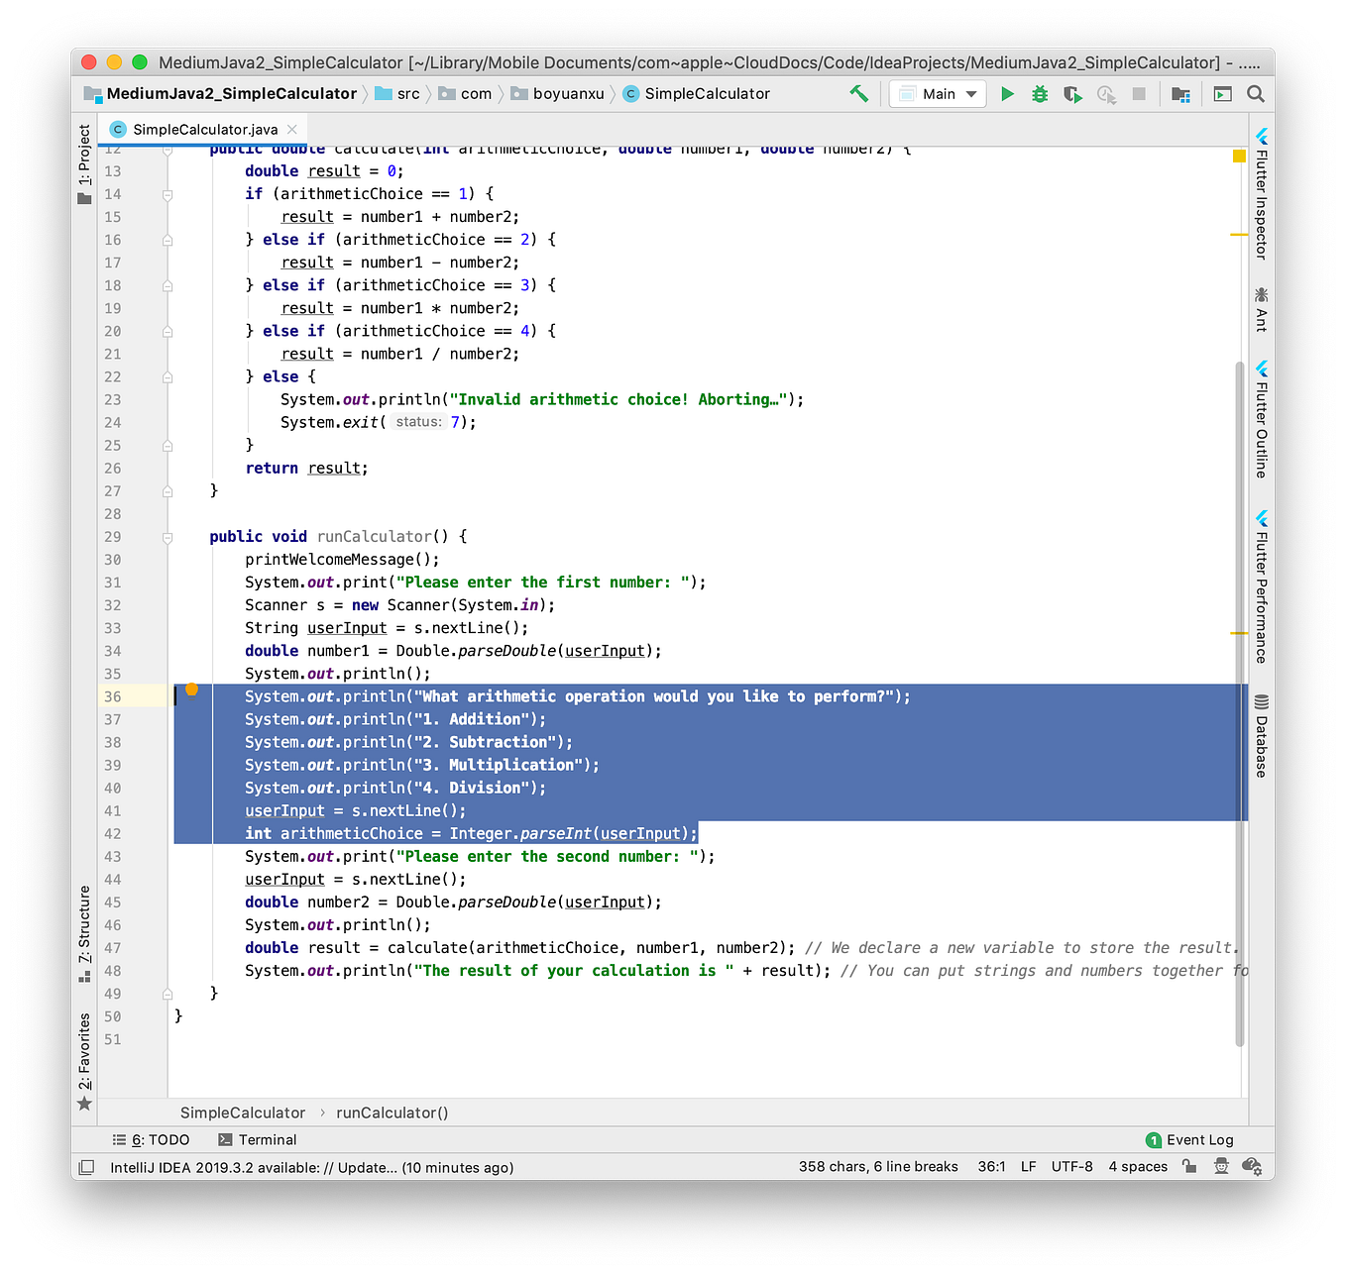Image resolution: width=1346 pixels, height=1274 pixels.
Task: Run the application with the green play icon
Action: tap(1007, 93)
